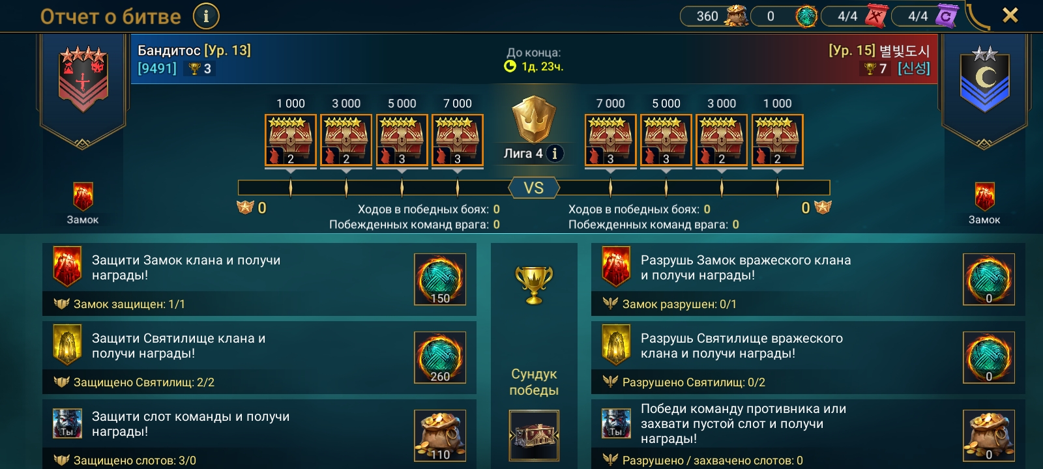Click the 260 clan coin reward for sanctuaries
The width and height of the screenshot is (1043, 469).
440,358
